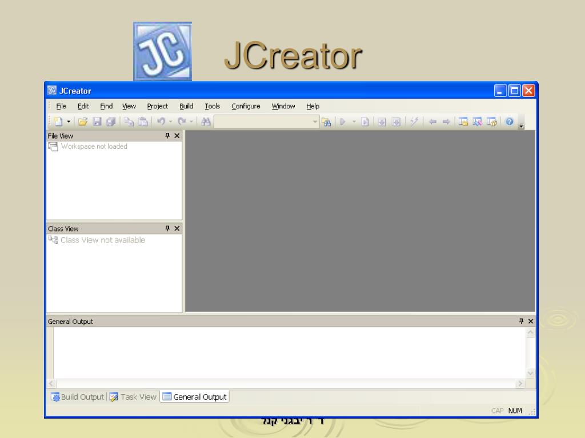Viewport: 585px width, 438px height.
Task: Click the Navigate back arrow icon
Action: (433, 121)
